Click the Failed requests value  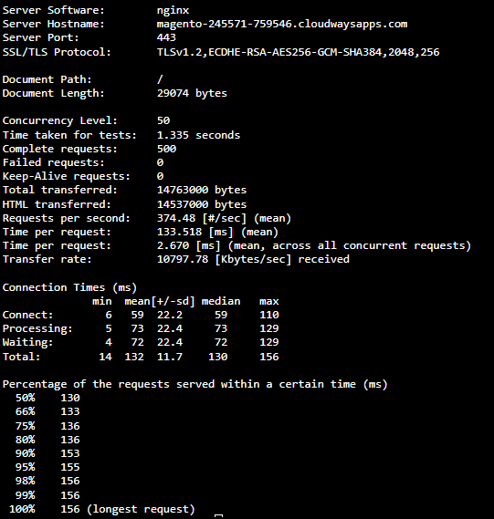tap(160, 162)
